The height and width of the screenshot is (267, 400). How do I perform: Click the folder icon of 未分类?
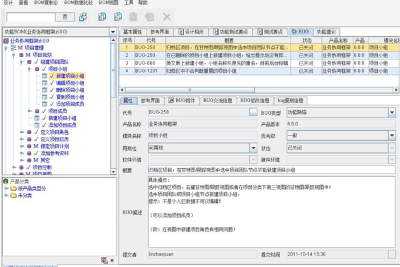(x=13, y=196)
